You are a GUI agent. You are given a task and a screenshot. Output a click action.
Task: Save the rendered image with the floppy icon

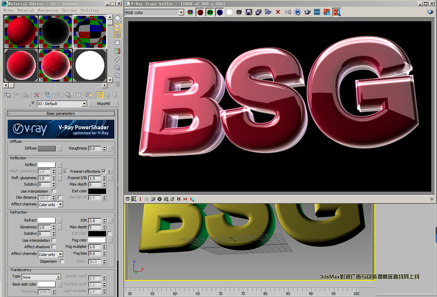(x=249, y=12)
